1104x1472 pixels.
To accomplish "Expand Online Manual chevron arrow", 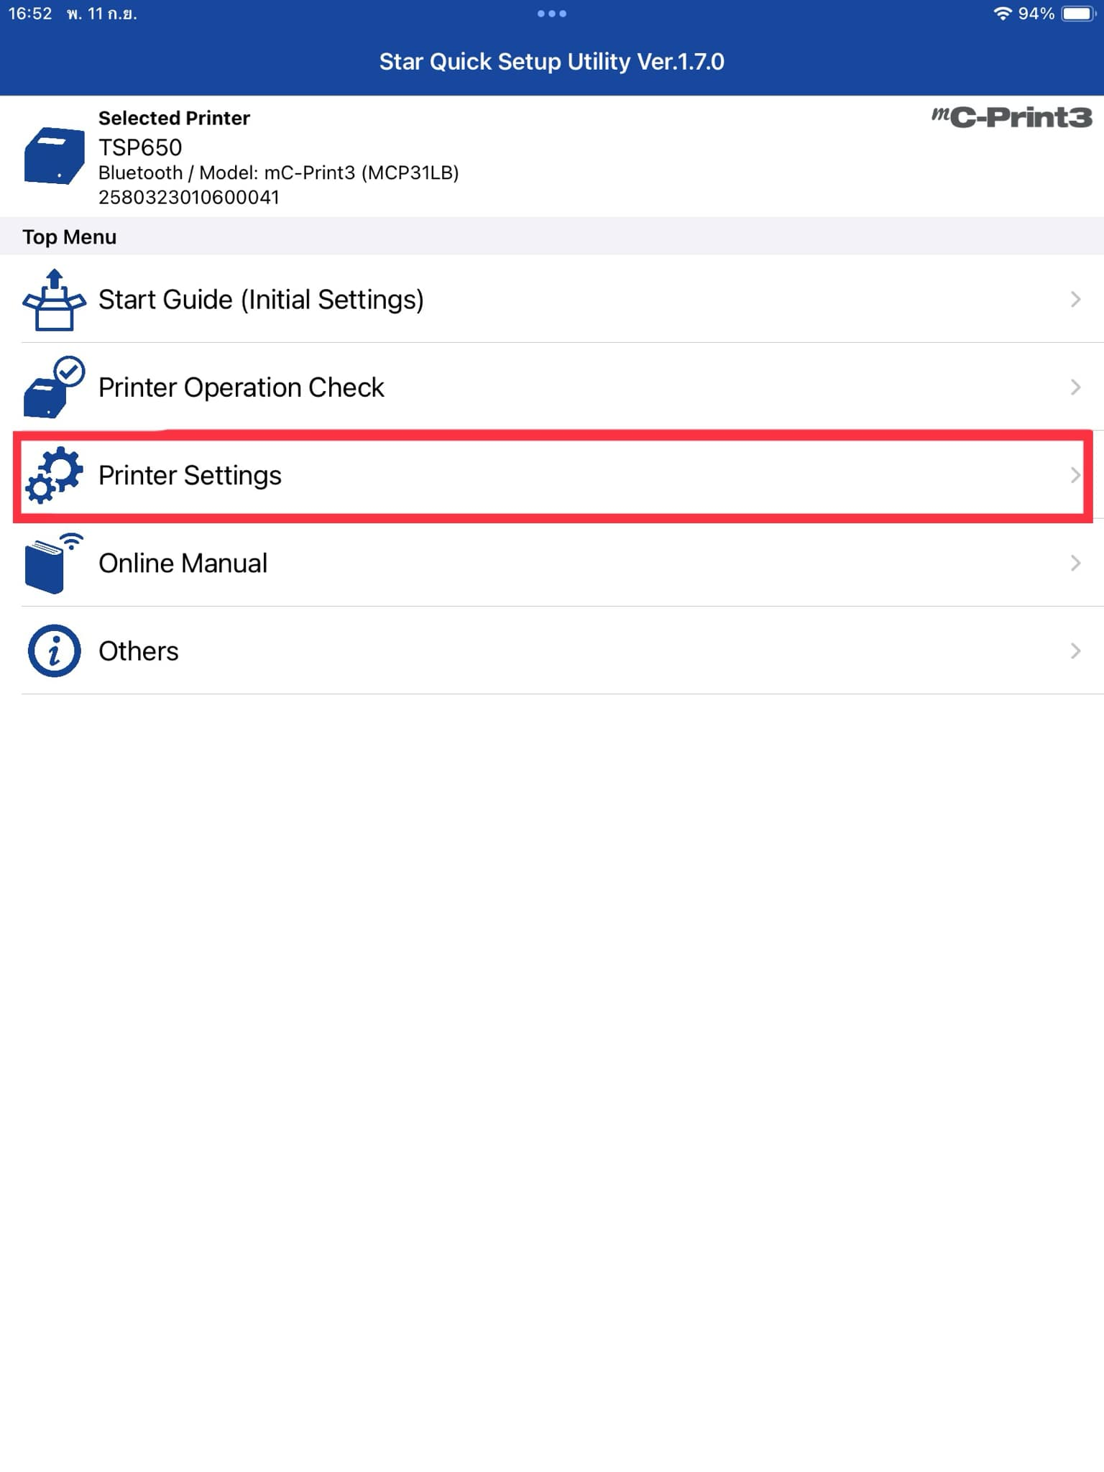I will tap(1075, 563).
